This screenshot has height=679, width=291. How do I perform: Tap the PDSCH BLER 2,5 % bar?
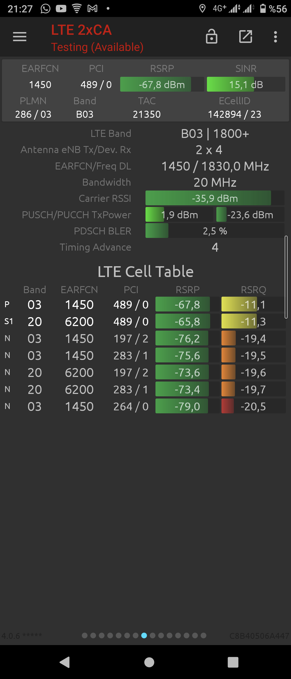pos(215,231)
